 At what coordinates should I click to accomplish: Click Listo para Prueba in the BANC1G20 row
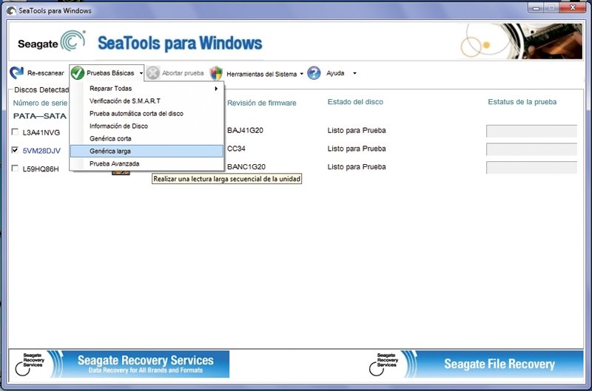[x=357, y=166]
